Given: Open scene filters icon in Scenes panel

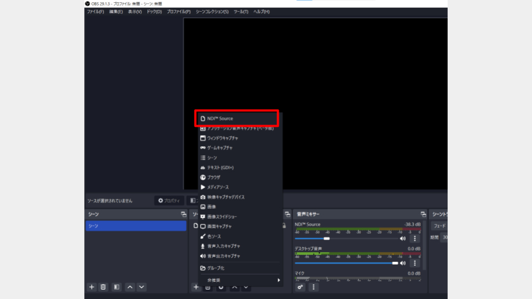Looking at the screenshot, I should pos(116,287).
